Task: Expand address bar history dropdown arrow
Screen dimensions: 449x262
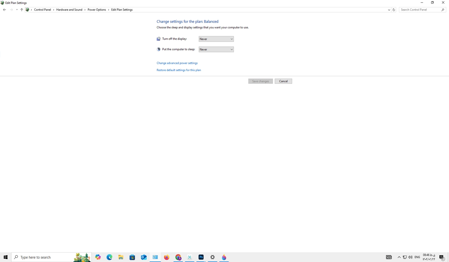Action: [389, 10]
